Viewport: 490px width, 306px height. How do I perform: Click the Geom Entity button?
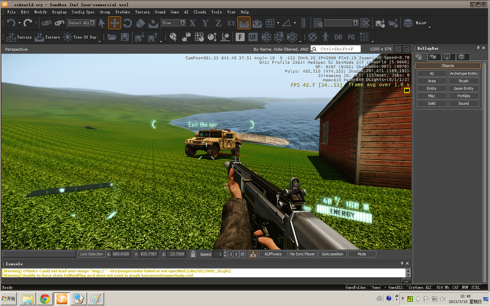[x=464, y=88]
